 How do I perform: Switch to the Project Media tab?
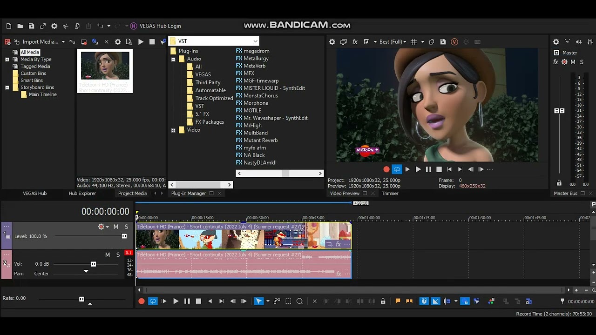132,194
